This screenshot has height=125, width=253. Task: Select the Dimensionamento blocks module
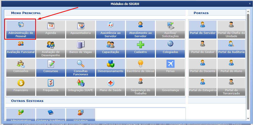click(110, 67)
